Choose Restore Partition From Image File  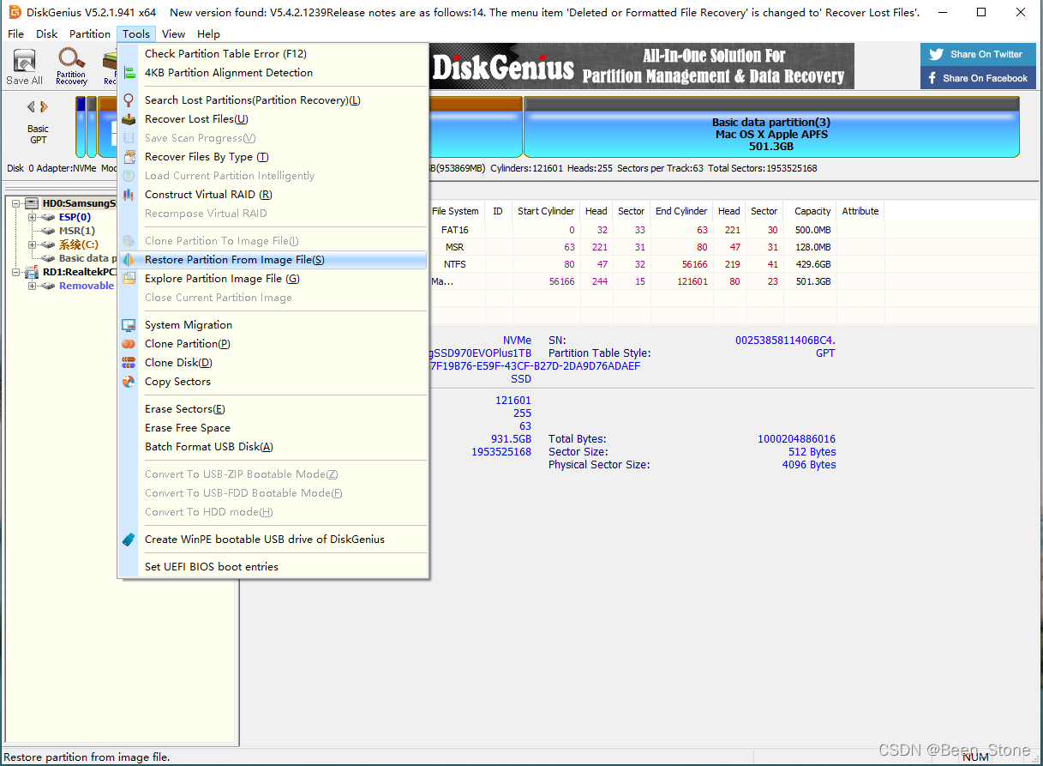click(273, 260)
